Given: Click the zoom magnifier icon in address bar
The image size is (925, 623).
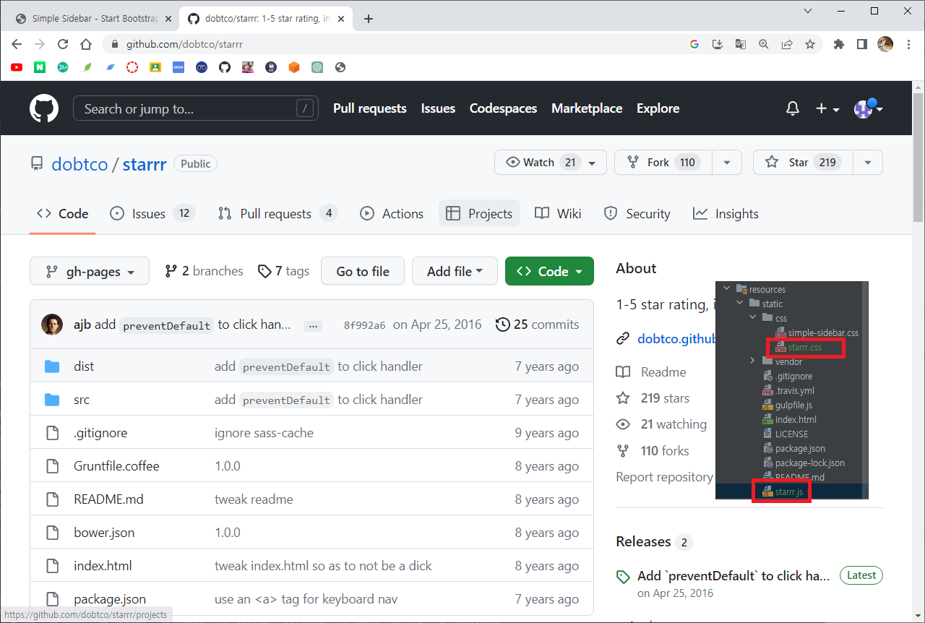Looking at the screenshot, I should [x=764, y=44].
